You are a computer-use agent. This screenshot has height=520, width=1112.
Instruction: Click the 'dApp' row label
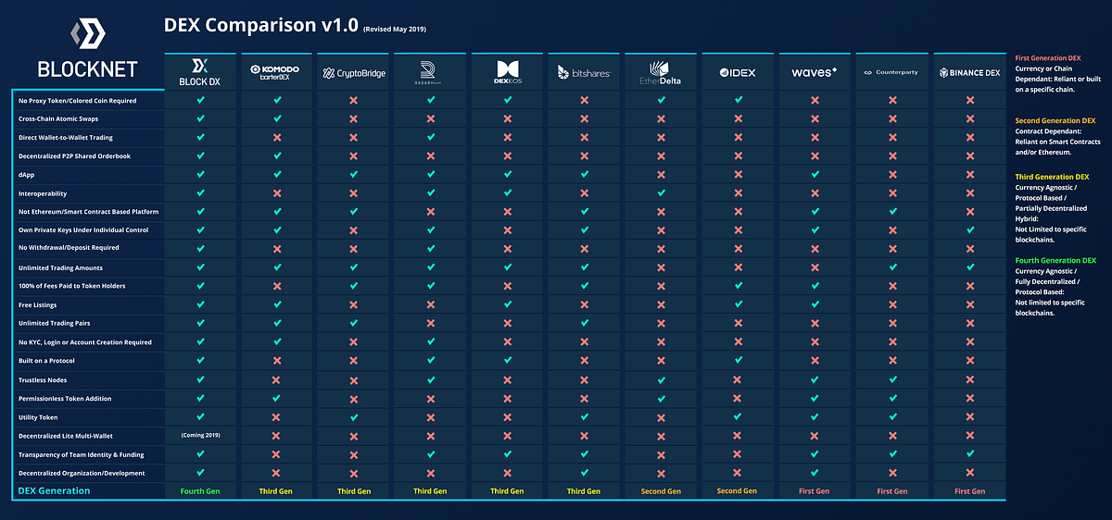(x=25, y=175)
